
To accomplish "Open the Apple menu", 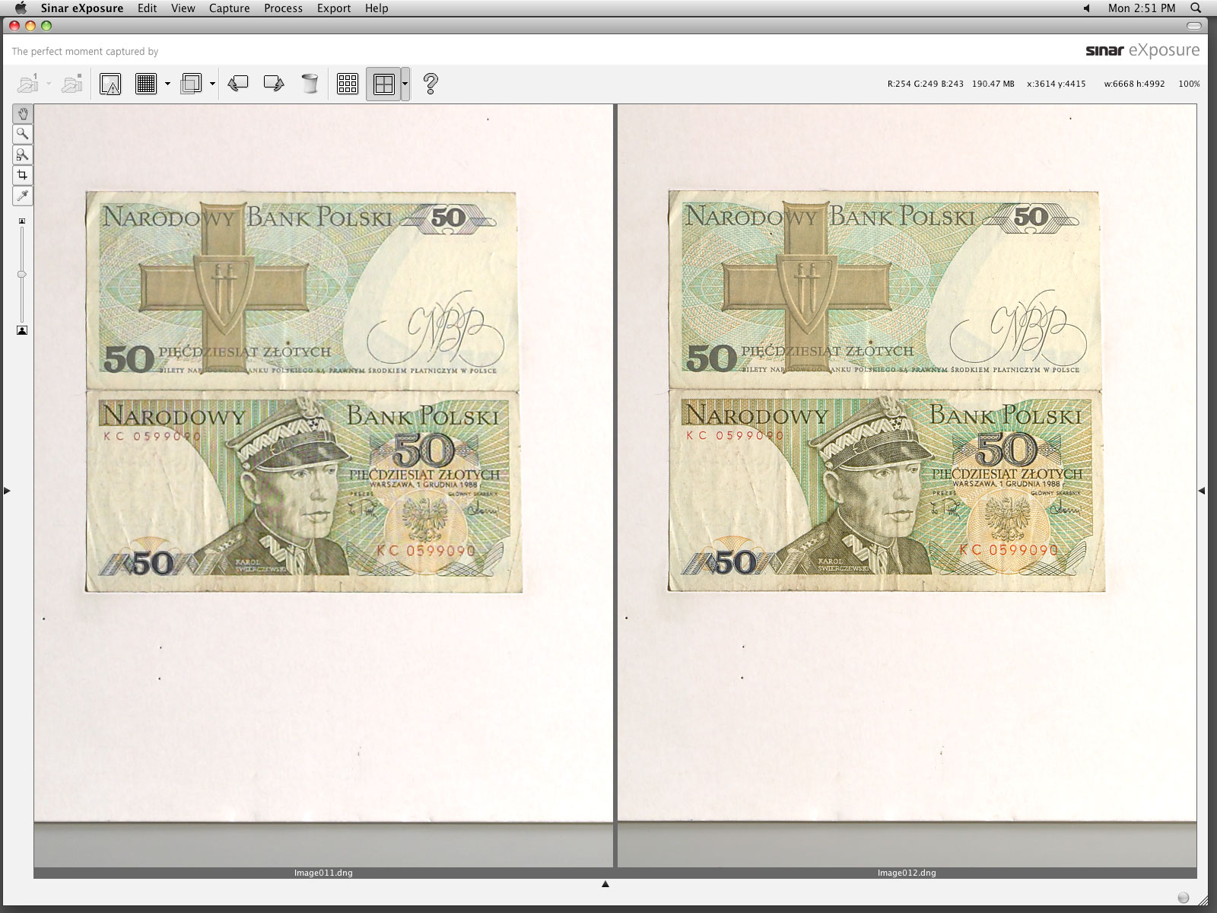I will click(x=21, y=8).
